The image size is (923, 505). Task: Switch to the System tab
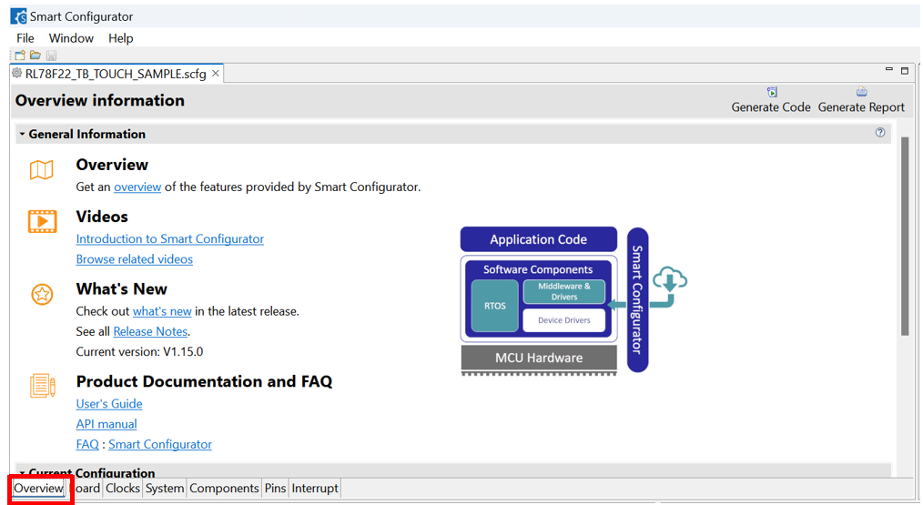[165, 488]
